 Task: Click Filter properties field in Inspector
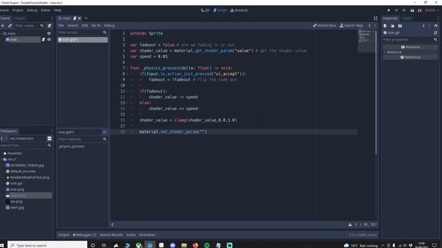click(410, 40)
